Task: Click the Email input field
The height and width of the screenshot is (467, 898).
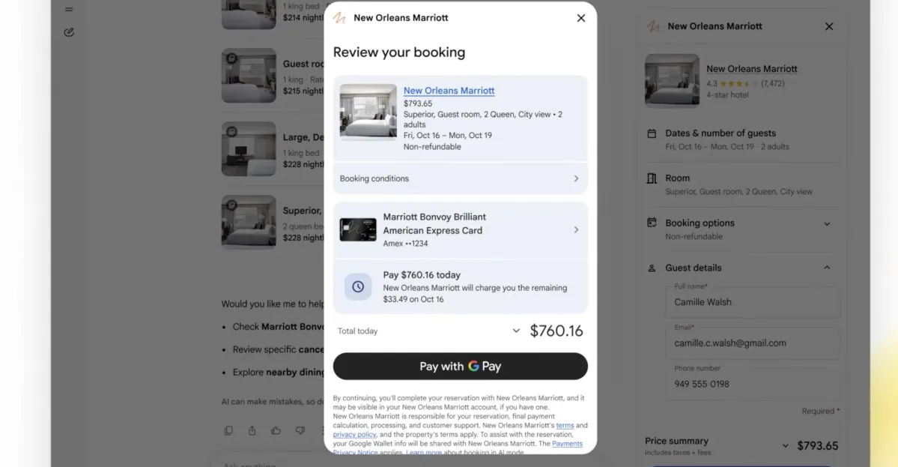Action: (753, 343)
